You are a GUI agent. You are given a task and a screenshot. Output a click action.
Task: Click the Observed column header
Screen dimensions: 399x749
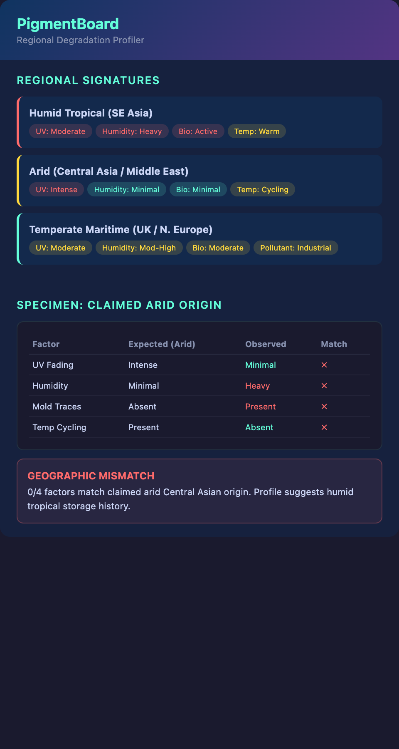[266, 344]
